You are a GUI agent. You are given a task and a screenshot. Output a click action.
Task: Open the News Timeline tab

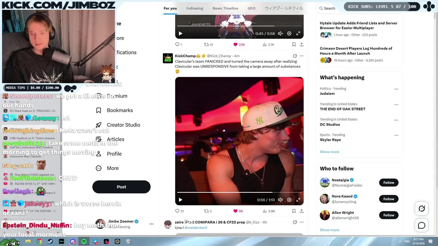pyautogui.click(x=225, y=8)
